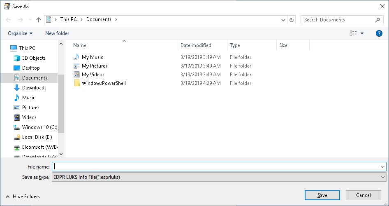Select the 3D Objects folder in sidebar
This screenshot has height=206, width=389.
click(x=34, y=58)
